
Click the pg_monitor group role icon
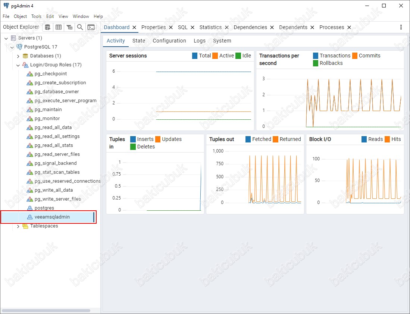pos(30,119)
